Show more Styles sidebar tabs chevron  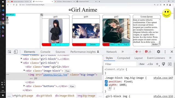tap(170, 58)
